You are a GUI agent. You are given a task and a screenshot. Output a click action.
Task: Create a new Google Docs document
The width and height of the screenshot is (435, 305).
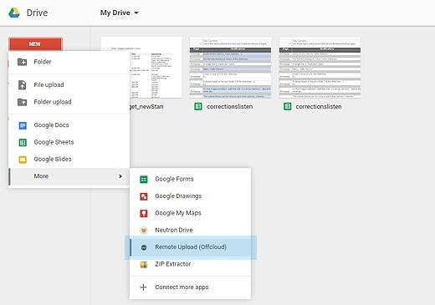click(69, 125)
